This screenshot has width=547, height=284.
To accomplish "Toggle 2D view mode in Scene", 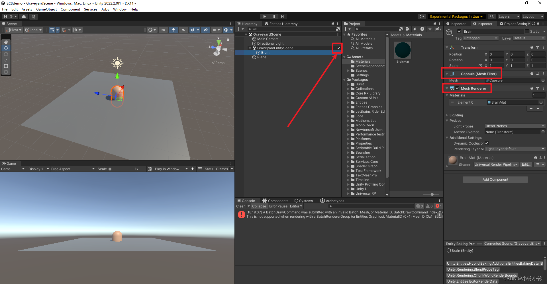I will (163, 30).
